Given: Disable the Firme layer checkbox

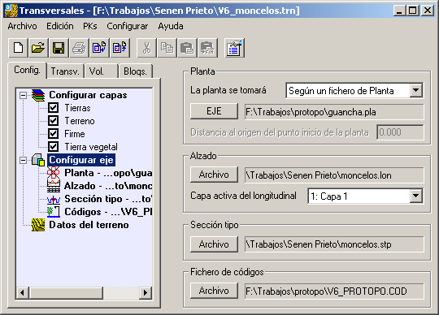Looking at the screenshot, I should (53, 134).
